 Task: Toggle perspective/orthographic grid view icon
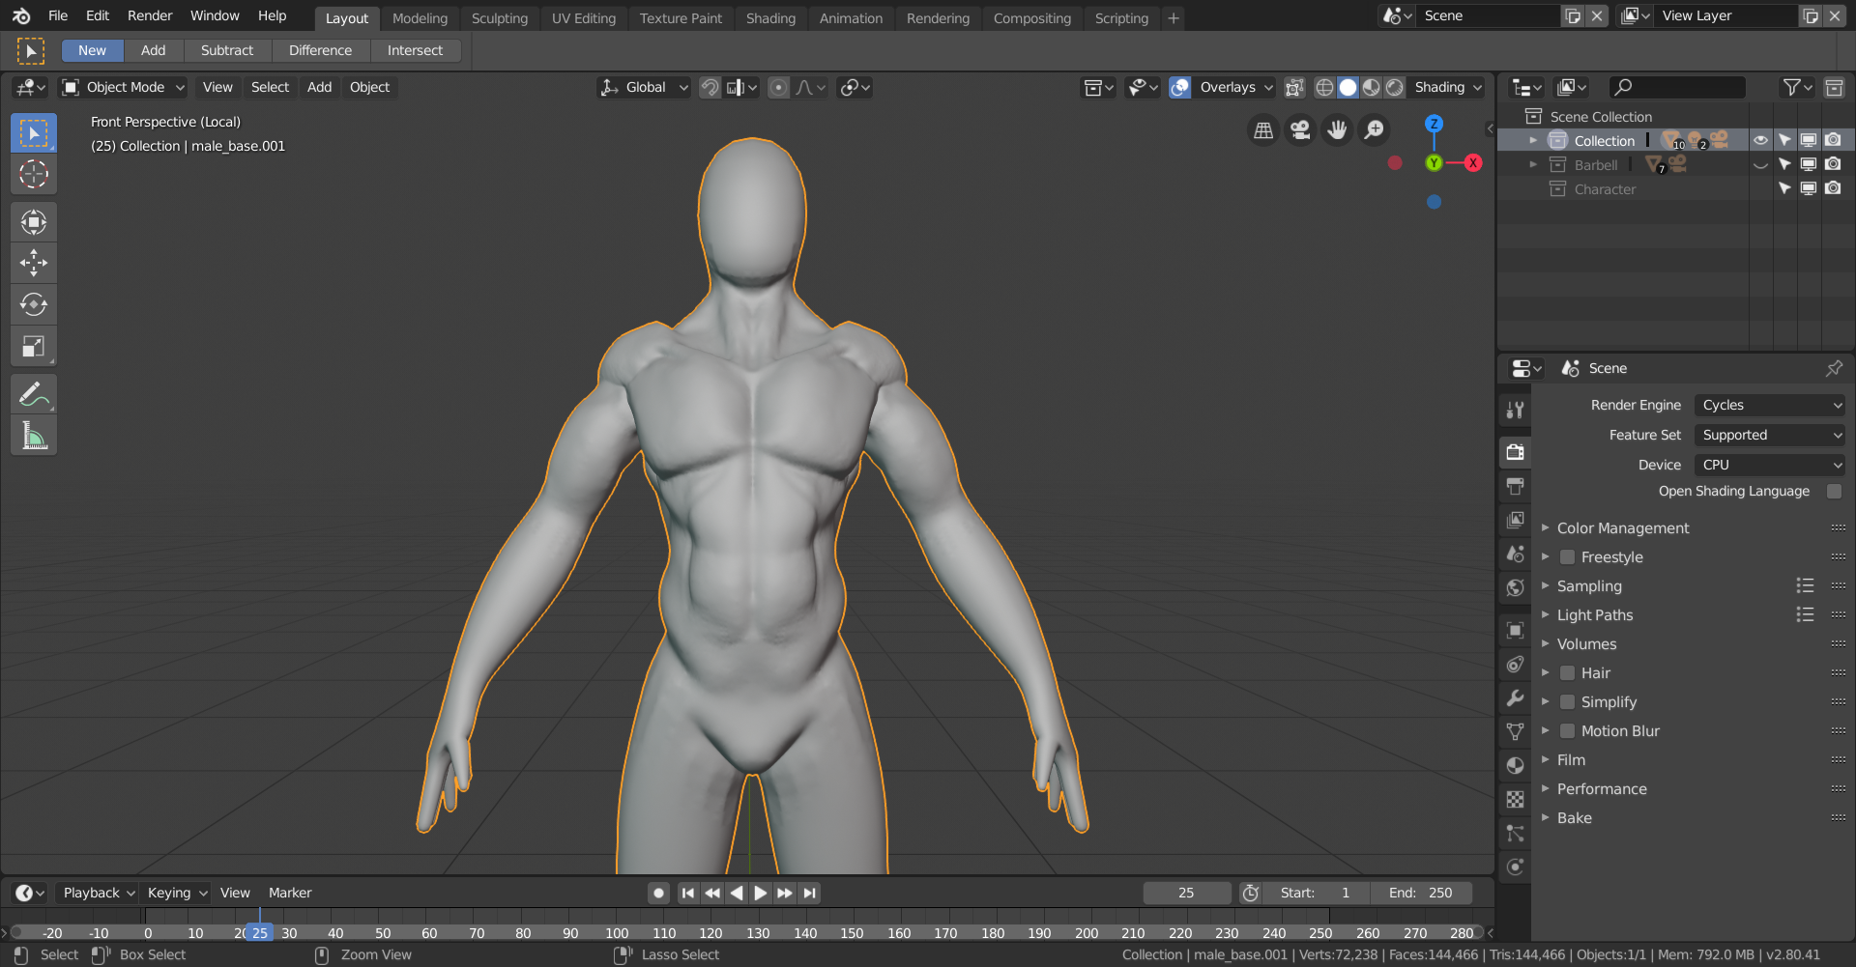pos(1263,129)
